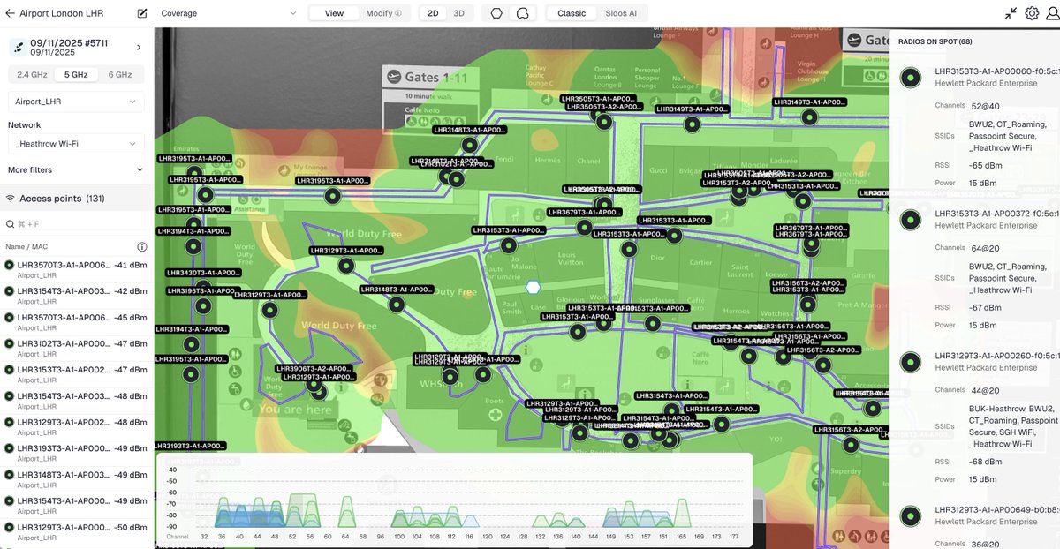This screenshot has height=549, width=1060.
Task: Click the info icon in Name / MAC header
Action: point(141,247)
